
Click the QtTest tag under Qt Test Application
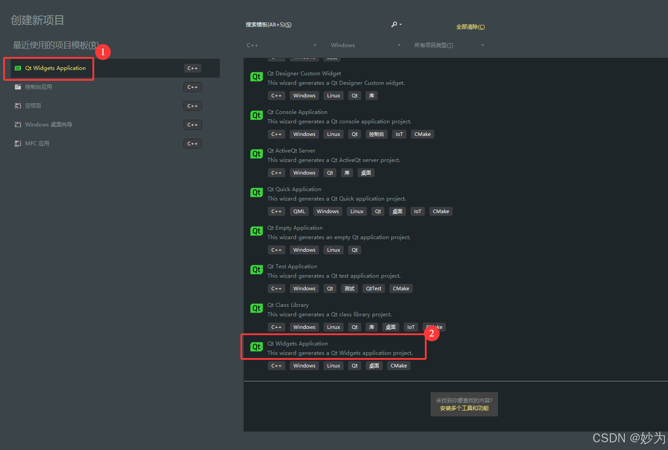click(374, 288)
